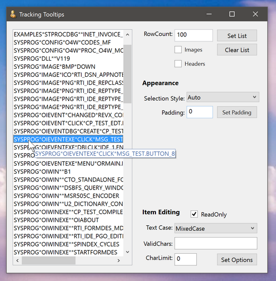Select SYSPROG*OIWIN**B1 list item
This screenshot has width=276, height=281.
click(x=68, y=171)
